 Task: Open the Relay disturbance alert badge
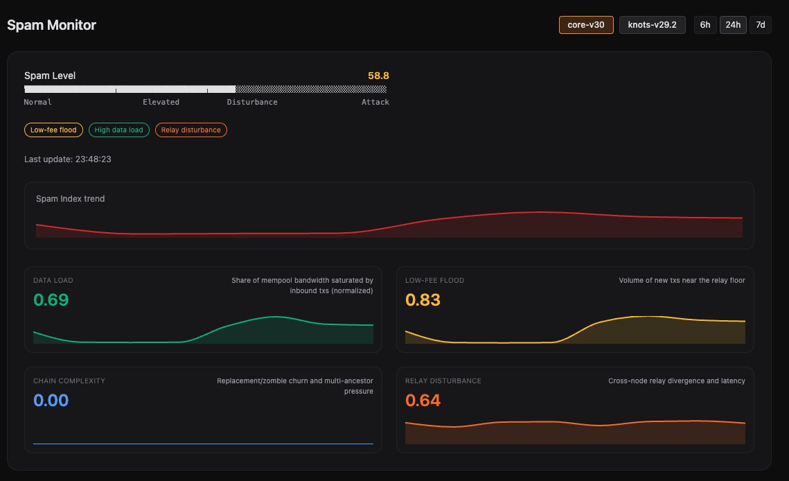190,130
